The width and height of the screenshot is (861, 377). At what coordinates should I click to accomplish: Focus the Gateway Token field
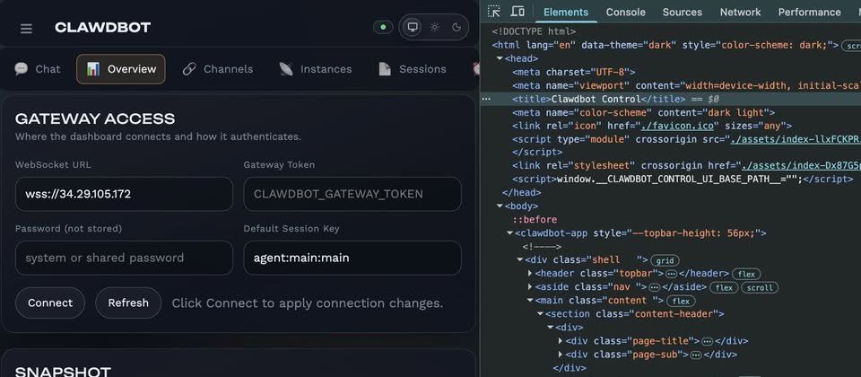tap(352, 194)
